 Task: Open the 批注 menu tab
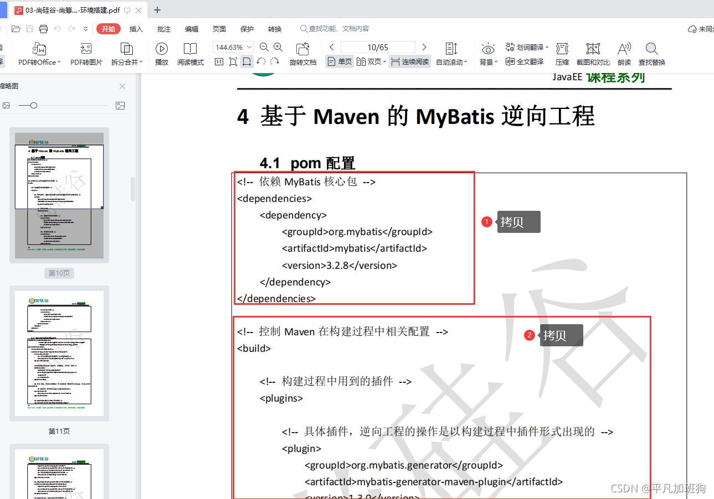(164, 29)
